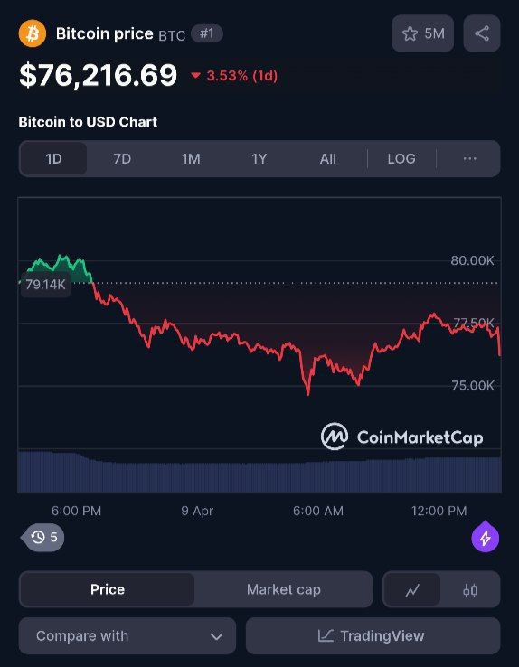This screenshot has height=667, width=519.
Task: Select the 1M time range tab
Action: (x=191, y=159)
